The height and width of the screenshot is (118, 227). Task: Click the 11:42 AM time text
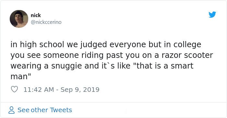39,90
